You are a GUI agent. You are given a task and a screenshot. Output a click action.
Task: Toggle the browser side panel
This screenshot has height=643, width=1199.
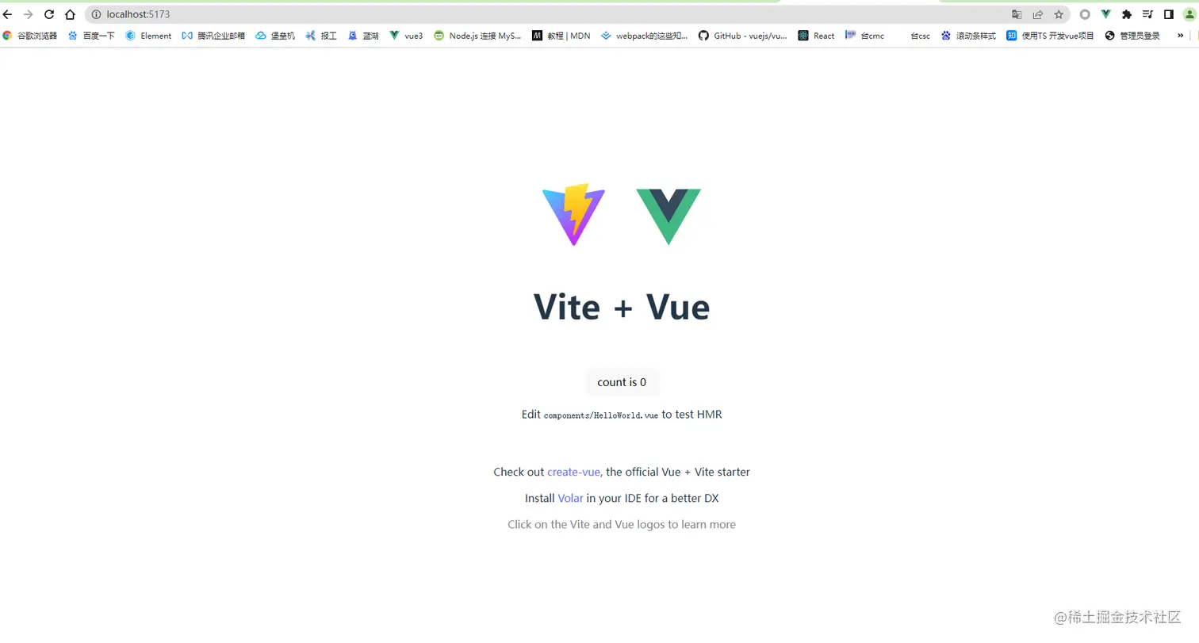pyautogui.click(x=1168, y=14)
